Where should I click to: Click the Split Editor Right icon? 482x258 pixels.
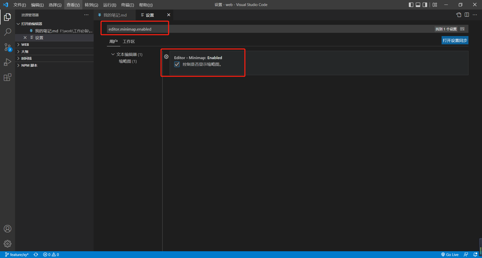point(467,15)
